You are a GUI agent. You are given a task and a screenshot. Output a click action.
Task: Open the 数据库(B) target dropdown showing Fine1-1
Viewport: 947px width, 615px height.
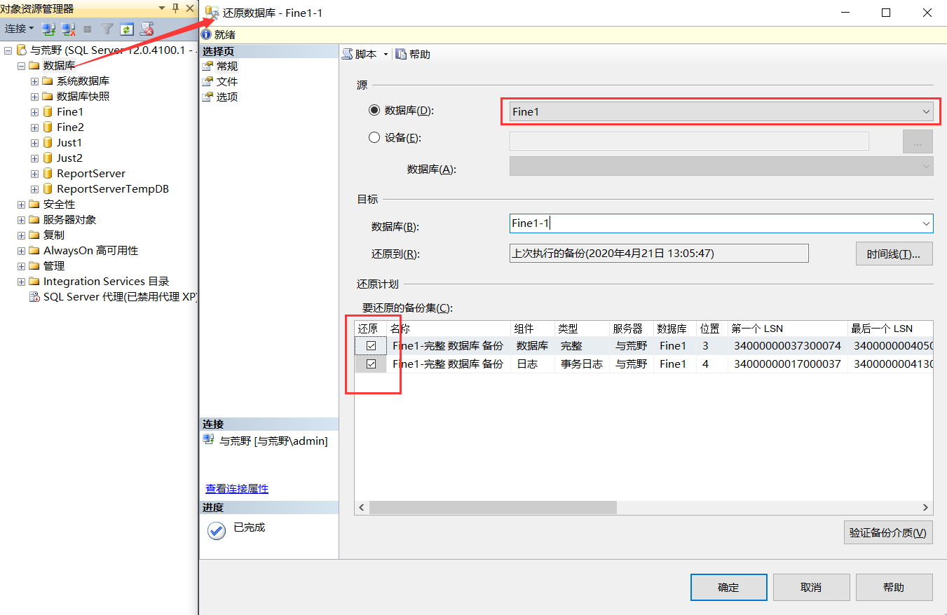925,223
